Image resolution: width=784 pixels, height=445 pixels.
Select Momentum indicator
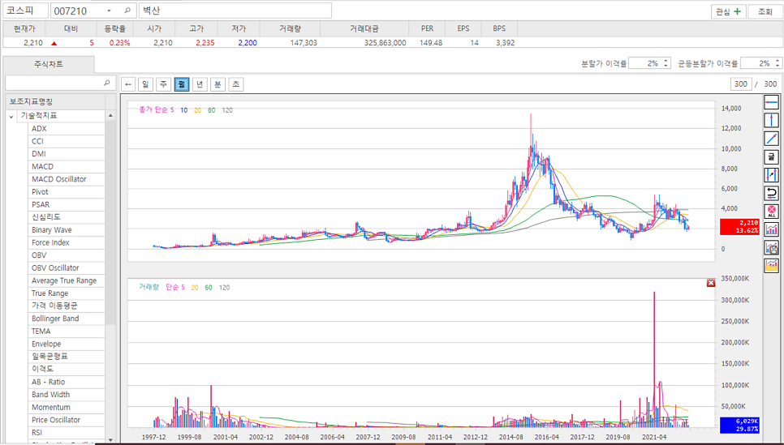(67, 407)
